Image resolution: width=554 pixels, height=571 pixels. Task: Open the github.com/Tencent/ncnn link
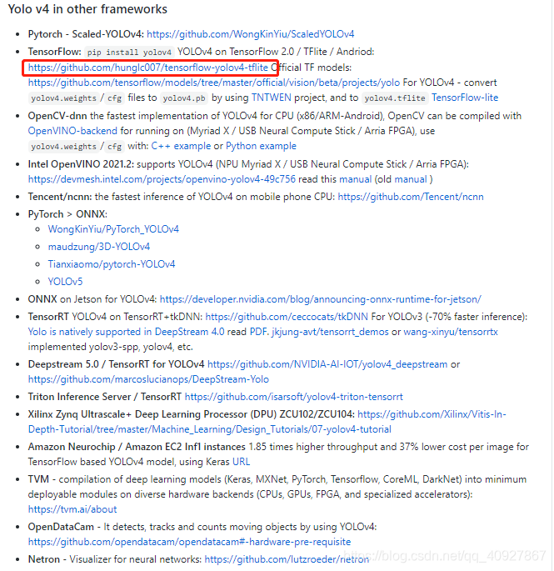pyautogui.click(x=411, y=197)
